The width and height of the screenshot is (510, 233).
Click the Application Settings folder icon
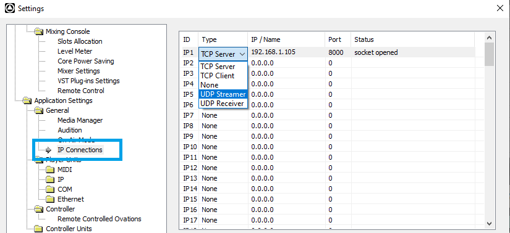point(28,100)
